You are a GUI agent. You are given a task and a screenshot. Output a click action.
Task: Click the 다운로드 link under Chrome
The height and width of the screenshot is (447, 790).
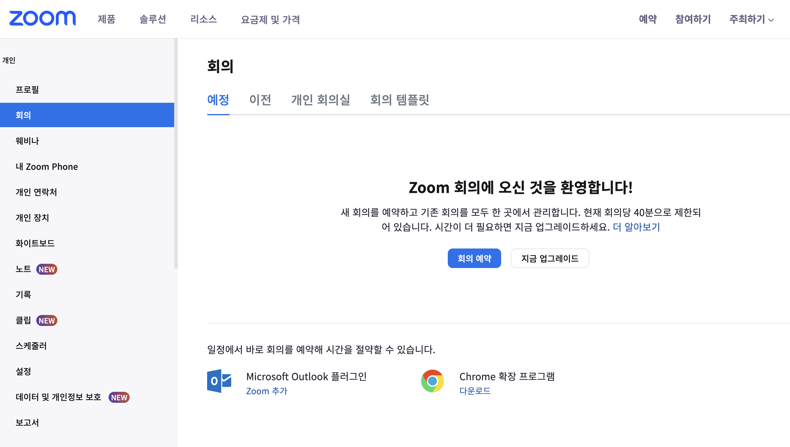click(x=475, y=391)
